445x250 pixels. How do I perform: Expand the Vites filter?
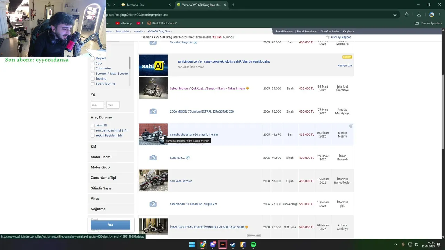point(111,199)
